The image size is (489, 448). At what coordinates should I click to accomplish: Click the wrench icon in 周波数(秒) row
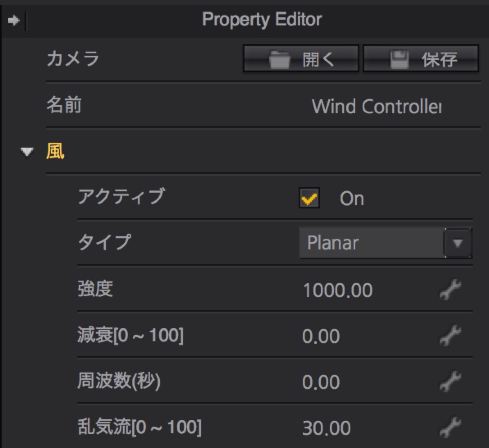tap(450, 382)
